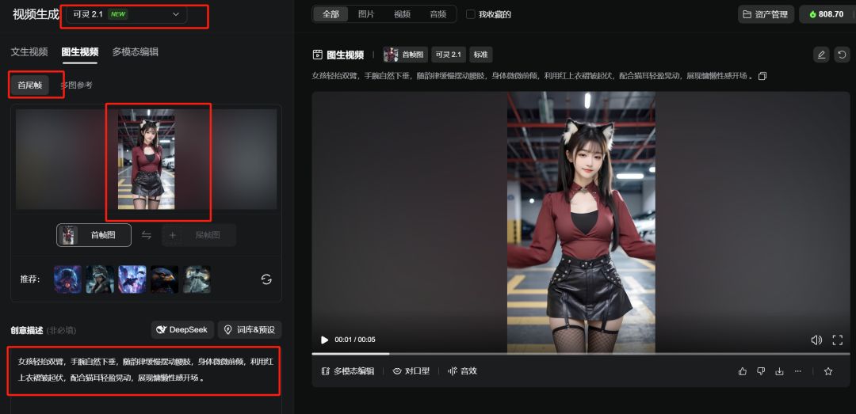856x414 pixels.
Task: Switch to the 图生视频 tab
Action: [x=80, y=52]
